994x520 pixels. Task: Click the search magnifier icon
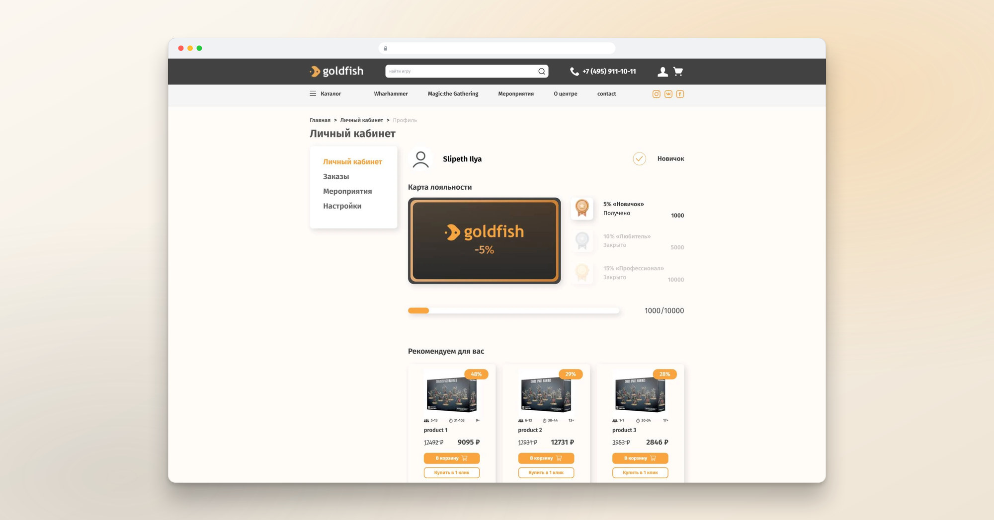(x=541, y=72)
